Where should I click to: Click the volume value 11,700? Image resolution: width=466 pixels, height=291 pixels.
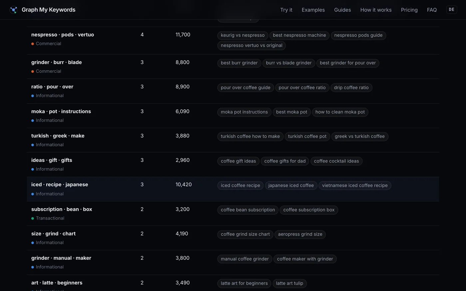pyautogui.click(x=183, y=35)
